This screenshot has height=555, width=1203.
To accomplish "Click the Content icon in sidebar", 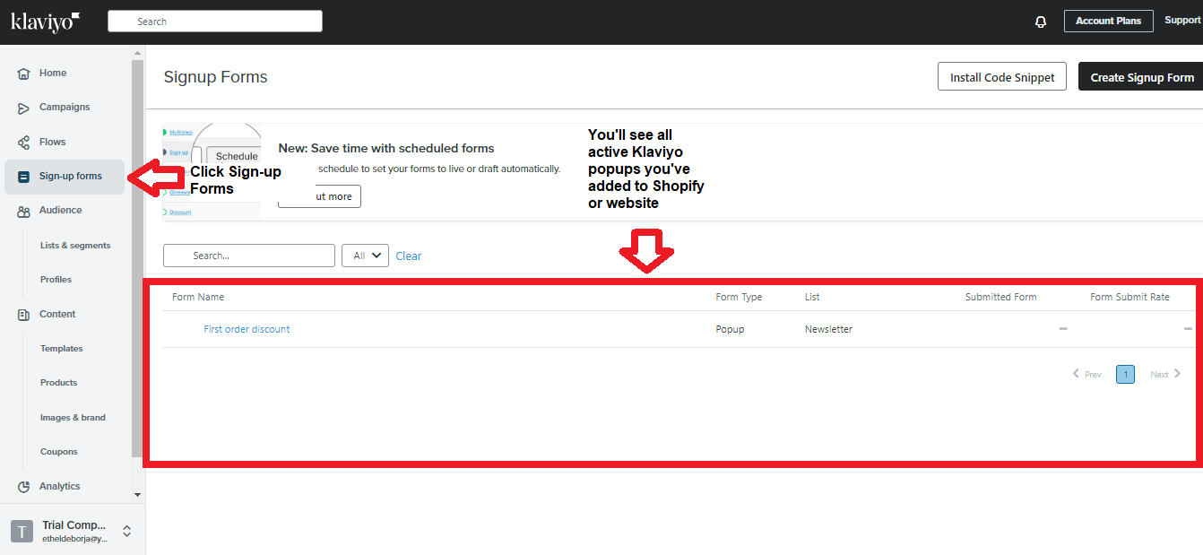I will coord(24,315).
